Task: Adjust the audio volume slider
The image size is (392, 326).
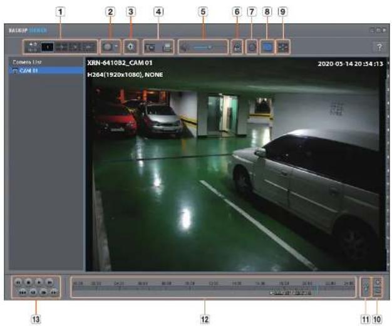Action: point(209,47)
